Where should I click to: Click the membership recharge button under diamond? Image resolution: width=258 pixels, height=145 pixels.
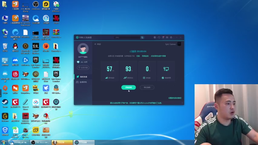click(83, 68)
